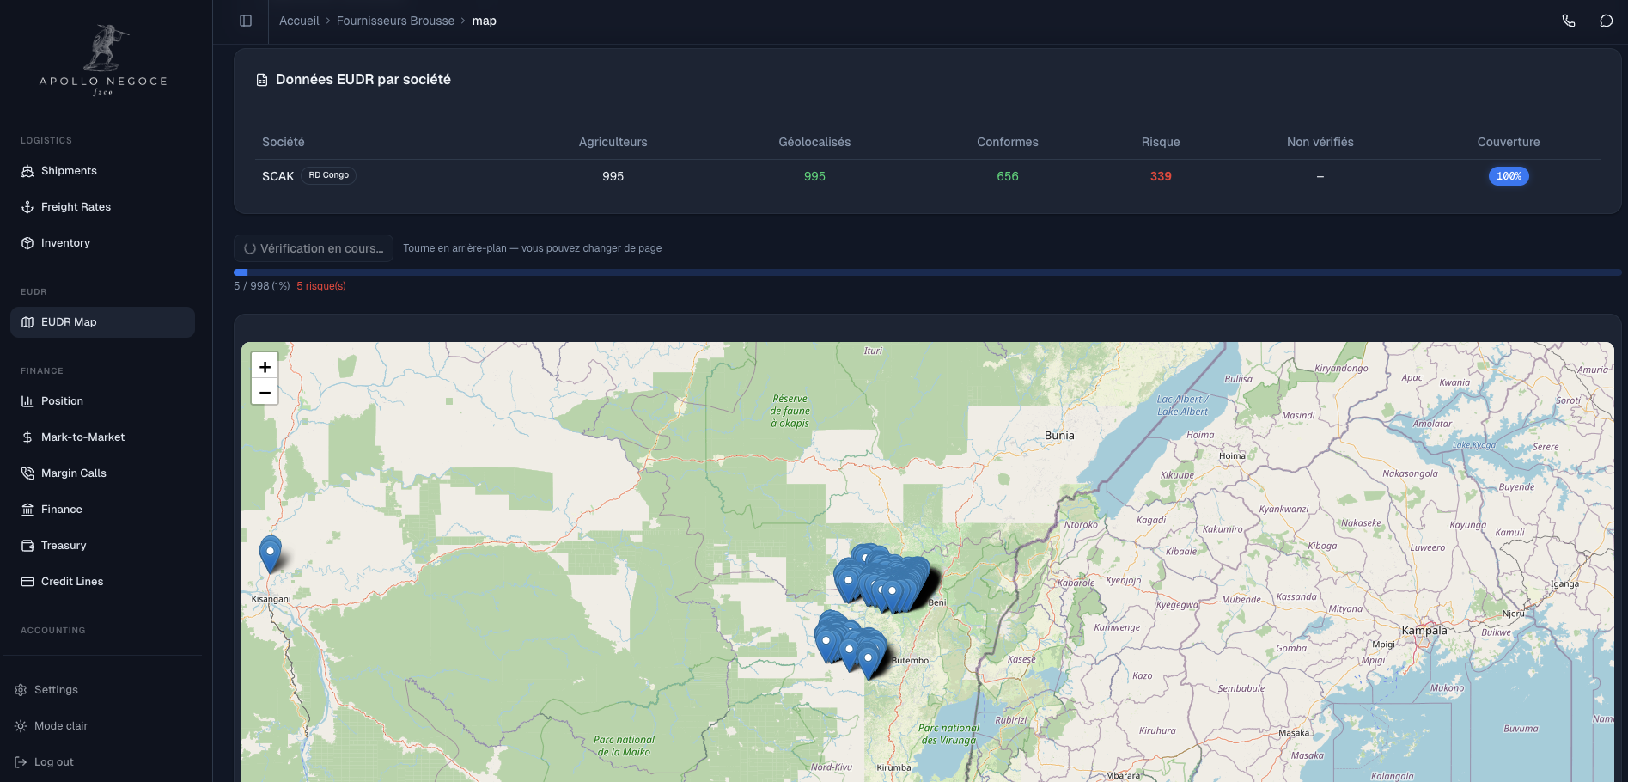Viewport: 1628px width, 782px height.
Task: Zoom out on the map
Action: click(x=265, y=393)
